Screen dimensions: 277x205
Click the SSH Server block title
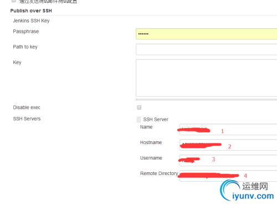pos(156,120)
